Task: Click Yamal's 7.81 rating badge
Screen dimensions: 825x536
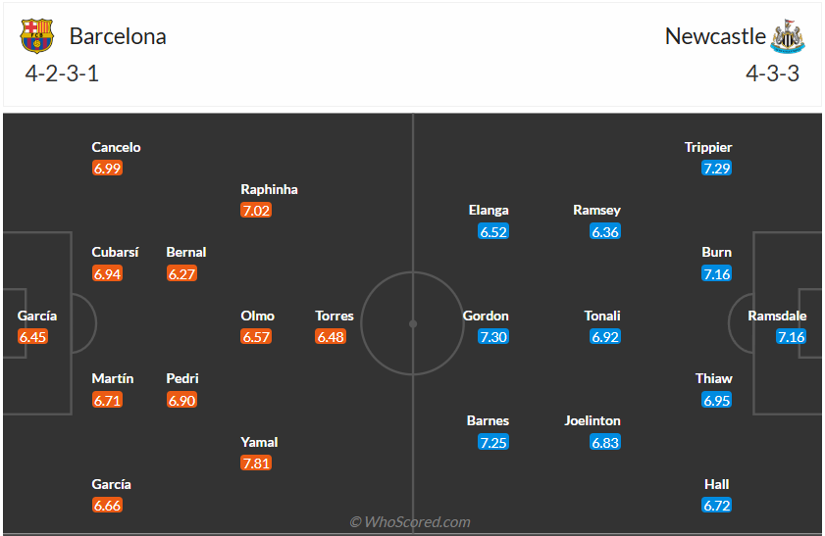Action: click(x=256, y=463)
